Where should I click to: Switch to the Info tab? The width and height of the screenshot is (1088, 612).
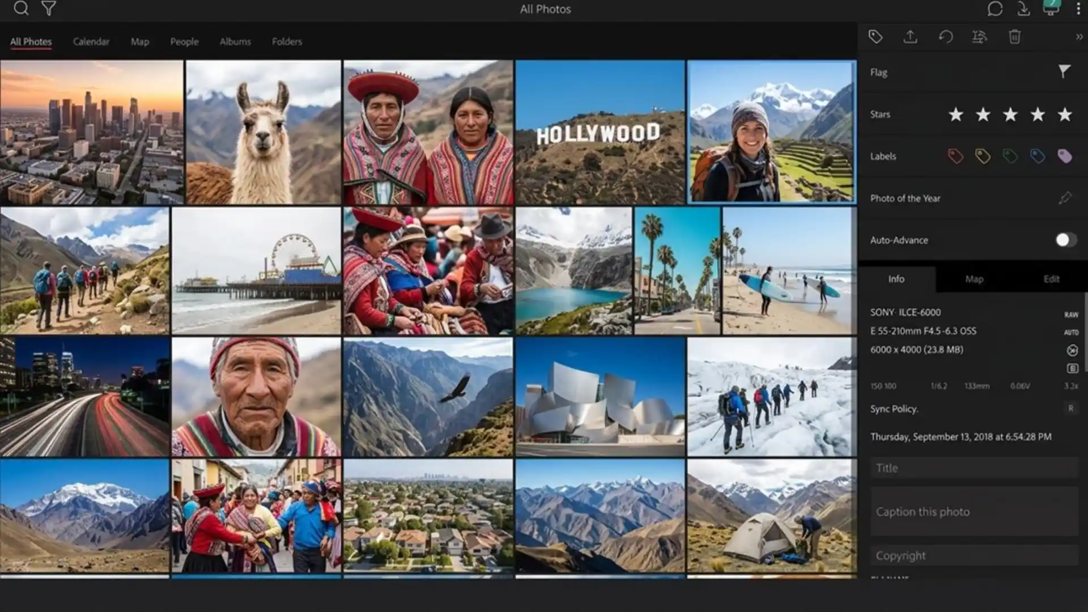[896, 279]
